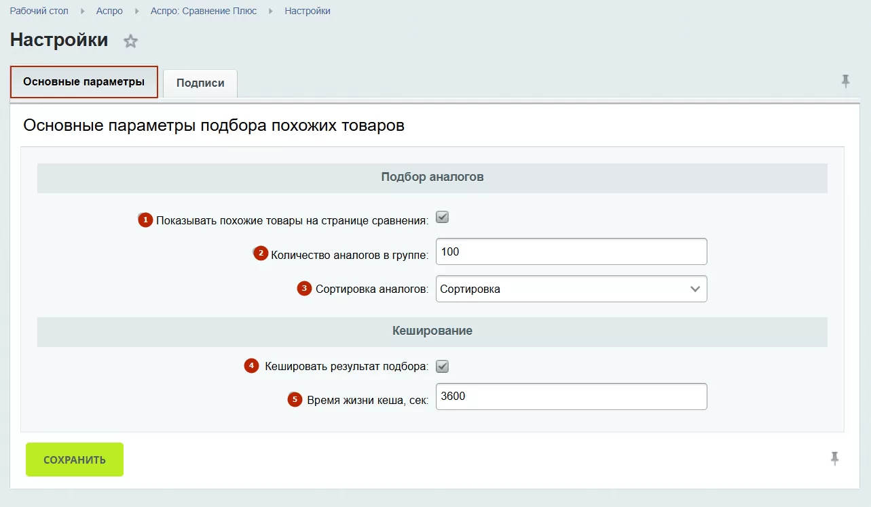The image size is (871, 507).
Task: Expand breadcrumb arrow after "Аспро: Сравнение Плюс"
Action: [x=272, y=12]
